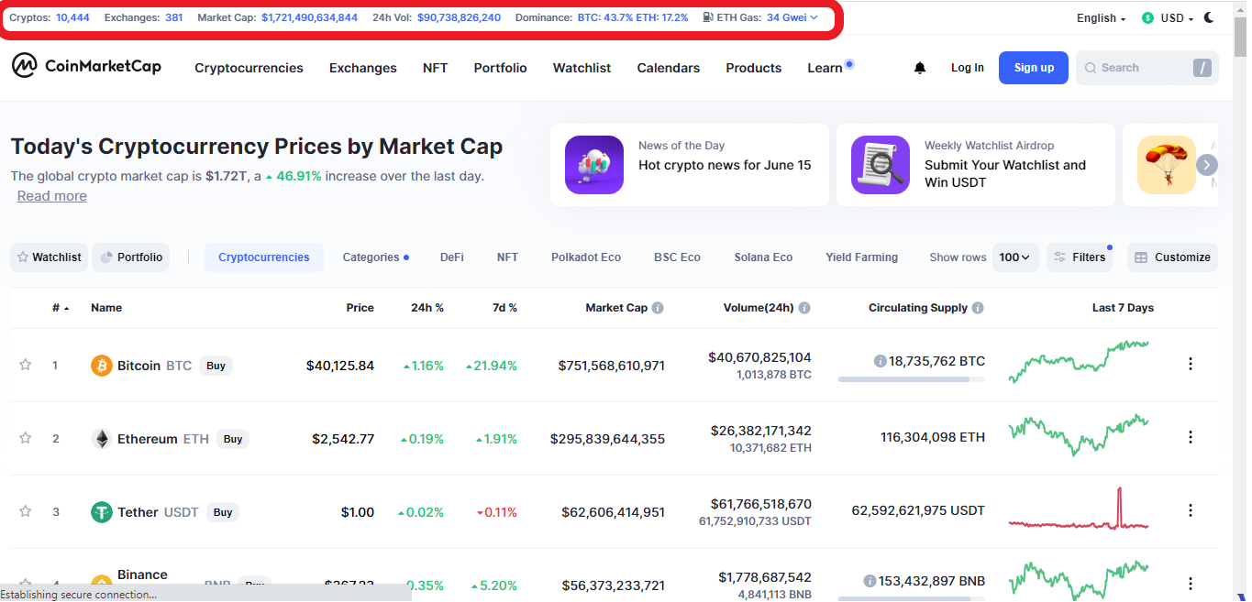The height and width of the screenshot is (602, 1252).
Task: Click Buy next to Tether
Action: (x=223, y=512)
